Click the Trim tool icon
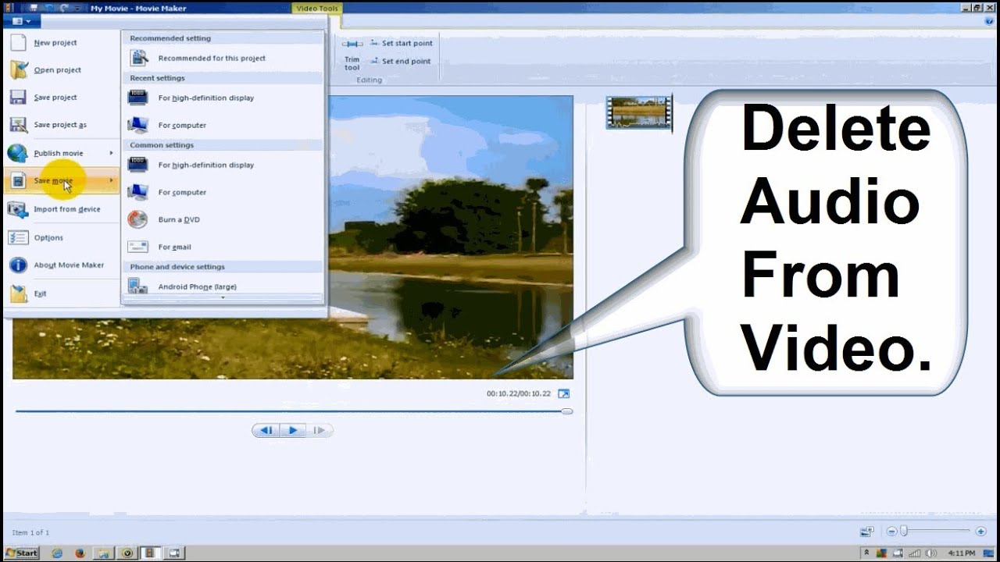This screenshot has width=1000, height=562. [x=352, y=44]
